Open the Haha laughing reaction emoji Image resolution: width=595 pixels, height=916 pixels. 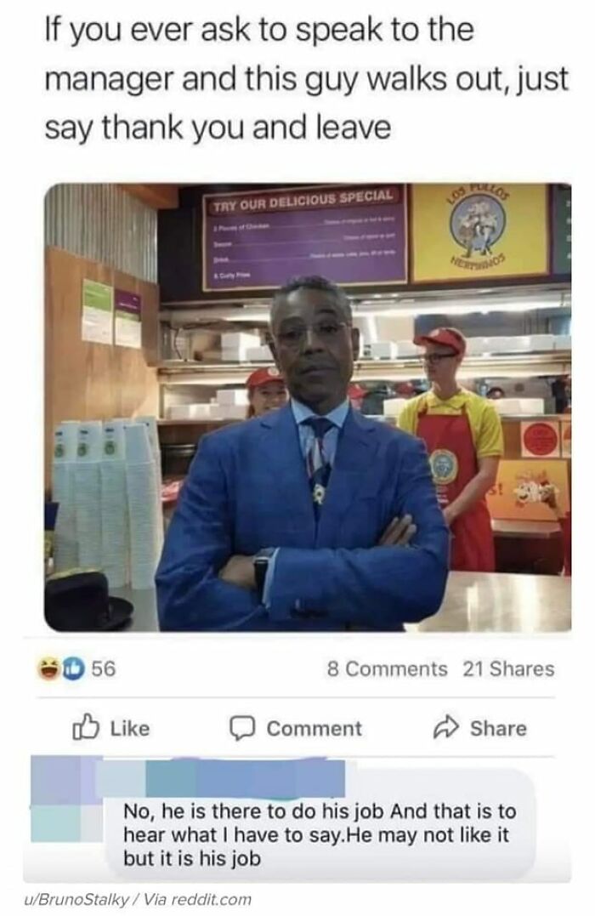48,668
